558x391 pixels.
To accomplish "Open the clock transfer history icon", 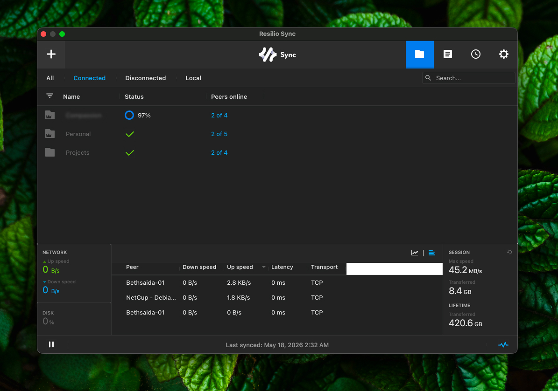I will [x=476, y=54].
